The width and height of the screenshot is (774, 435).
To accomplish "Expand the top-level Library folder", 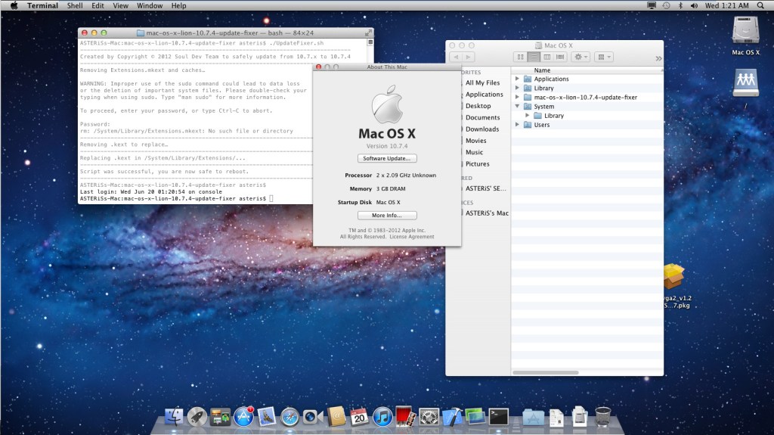I will pyautogui.click(x=517, y=88).
